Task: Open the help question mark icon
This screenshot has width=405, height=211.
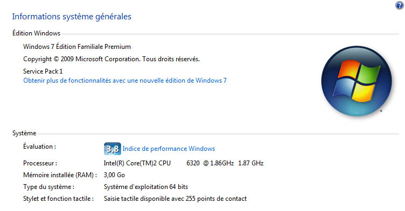Action: pyautogui.click(x=400, y=5)
